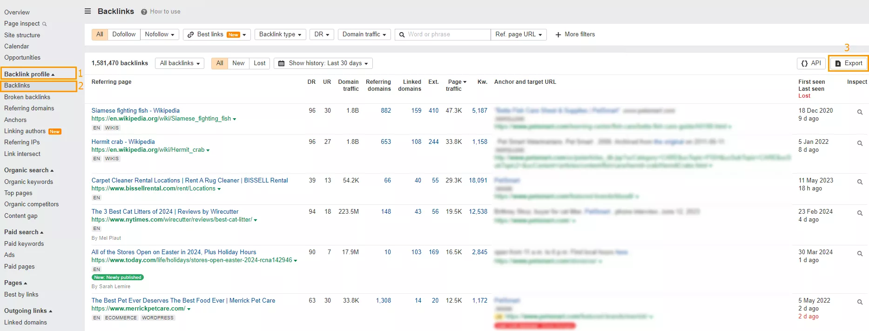Screen dimensions: 869x331
Task: Open Content gap in the sidebar
Action: coord(20,216)
